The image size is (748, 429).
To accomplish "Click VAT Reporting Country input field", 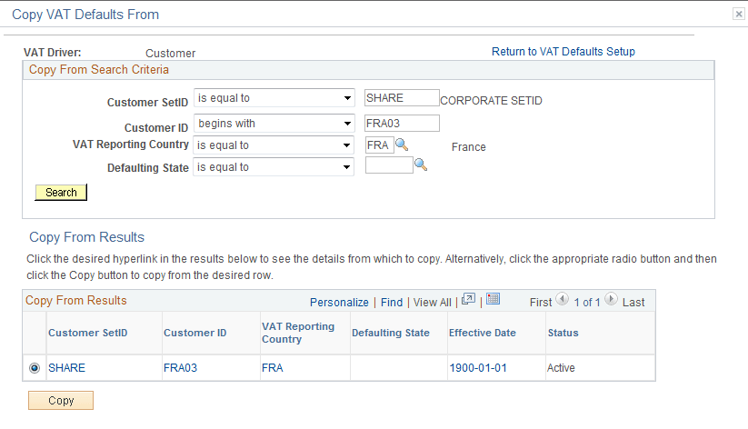I will [x=380, y=145].
